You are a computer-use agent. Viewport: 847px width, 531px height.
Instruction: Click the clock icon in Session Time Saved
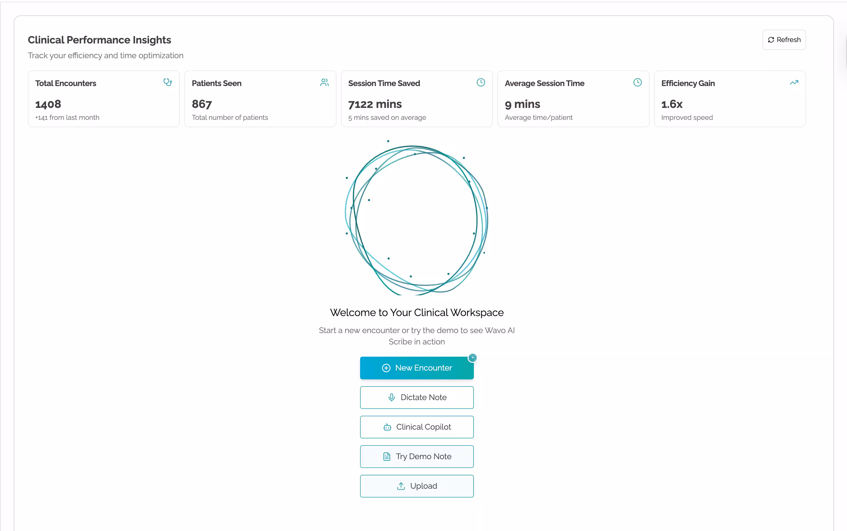coord(481,82)
